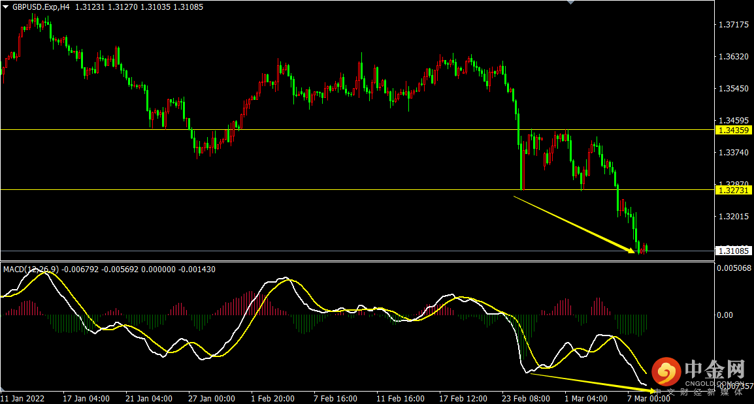The image size is (754, 404).
Task: Click the 1.37175 price axis value
Action: coord(734,25)
